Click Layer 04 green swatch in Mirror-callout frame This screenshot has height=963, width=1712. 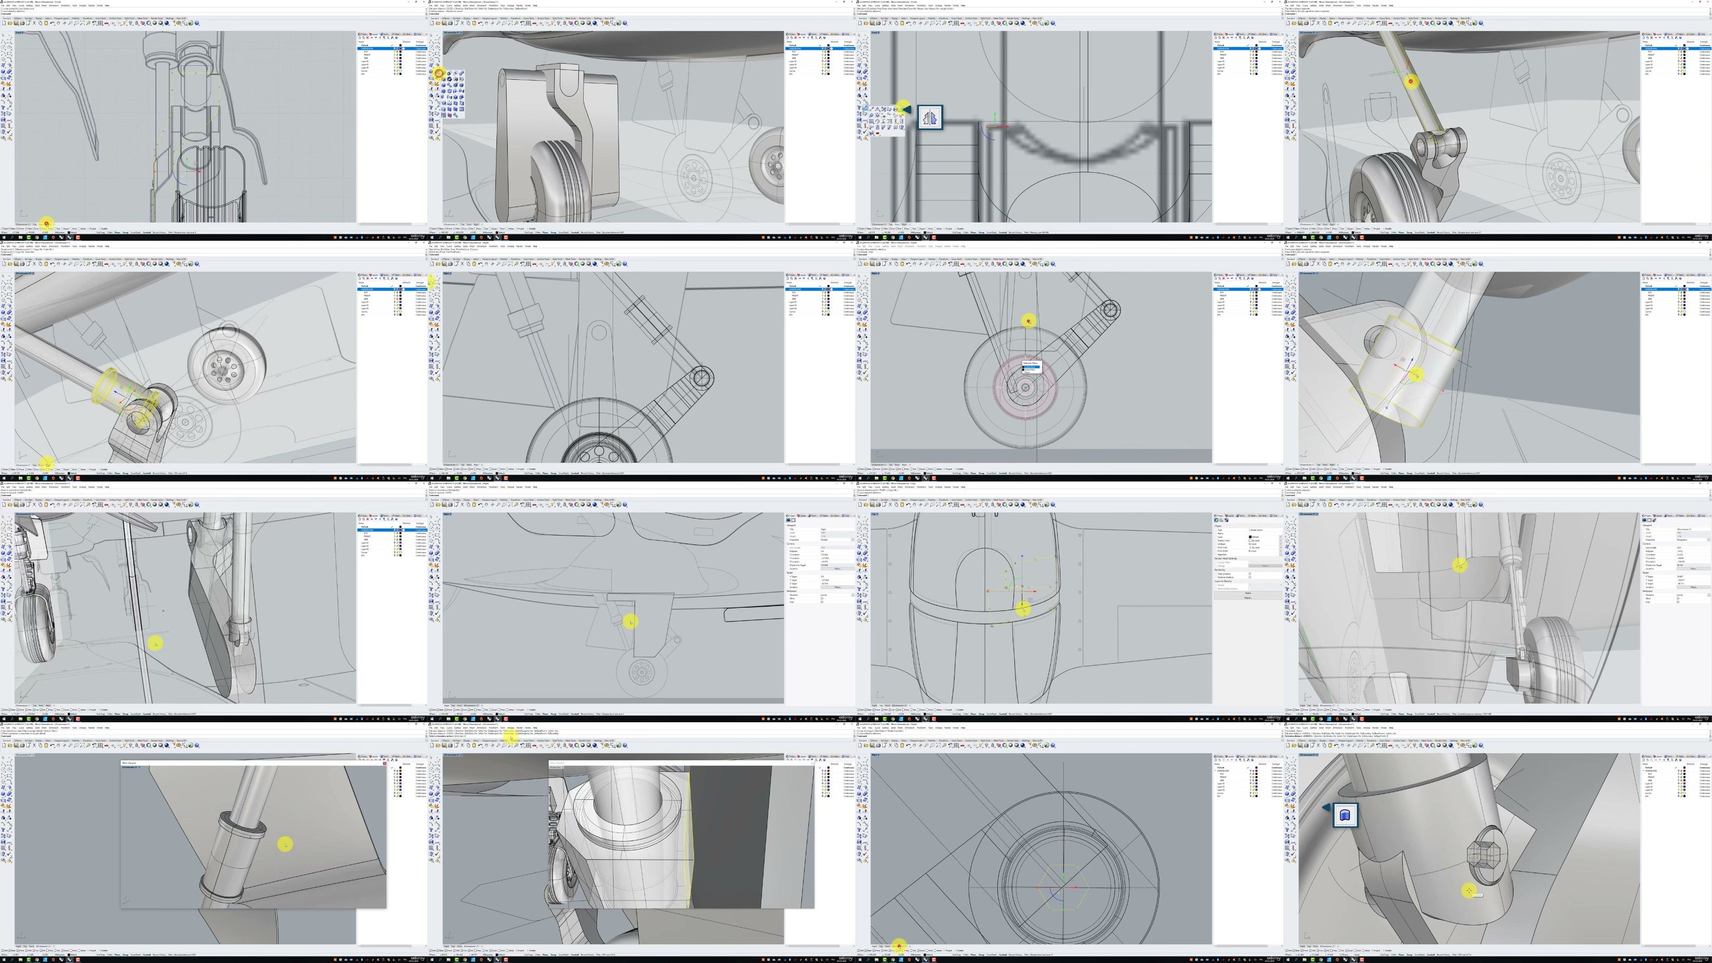coord(1257,67)
